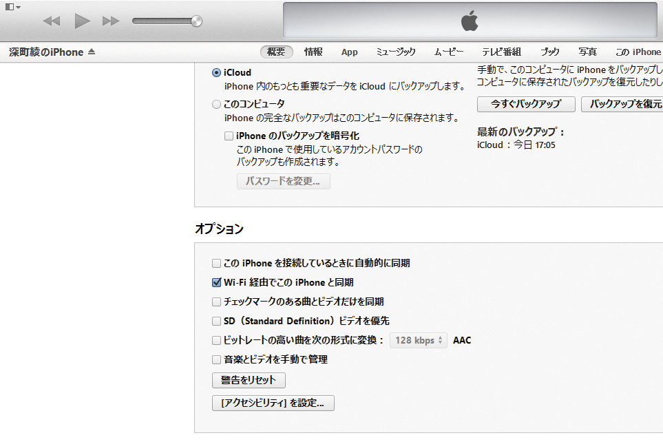Enable SD (Standard Definition) ビデオを優先
This screenshot has width=663, height=442.
216,321
